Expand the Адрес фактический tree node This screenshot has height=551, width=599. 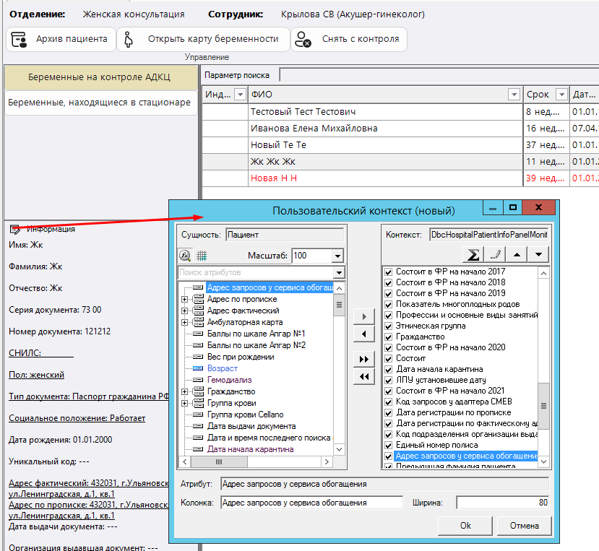[184, 311]
